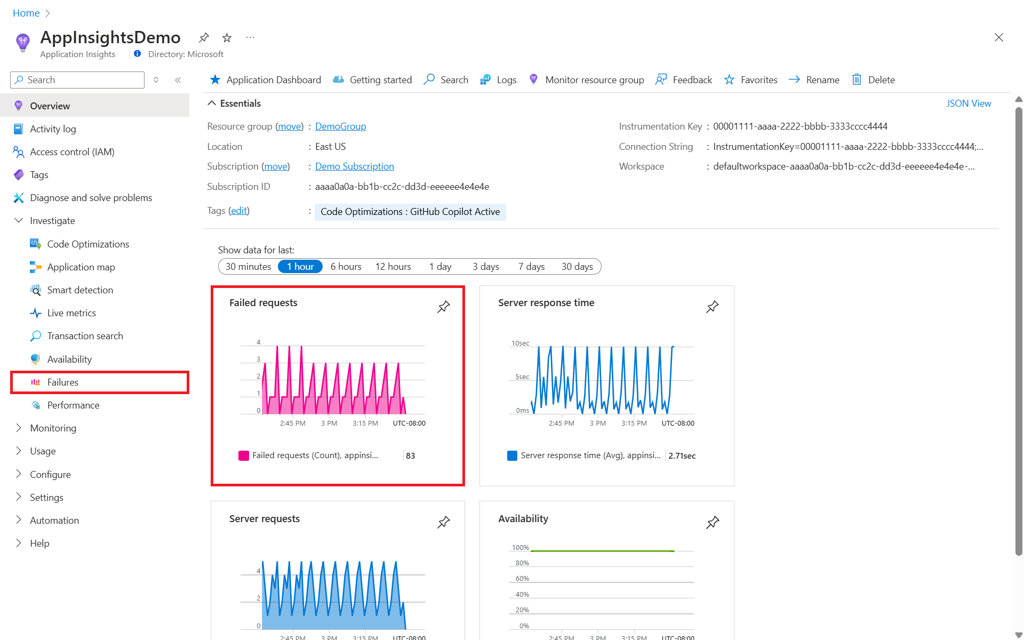Image resolution: width=1024 pixels, height=640 pixels.
Task: Select the 6 hours time range
Action: tap(346, 267)
